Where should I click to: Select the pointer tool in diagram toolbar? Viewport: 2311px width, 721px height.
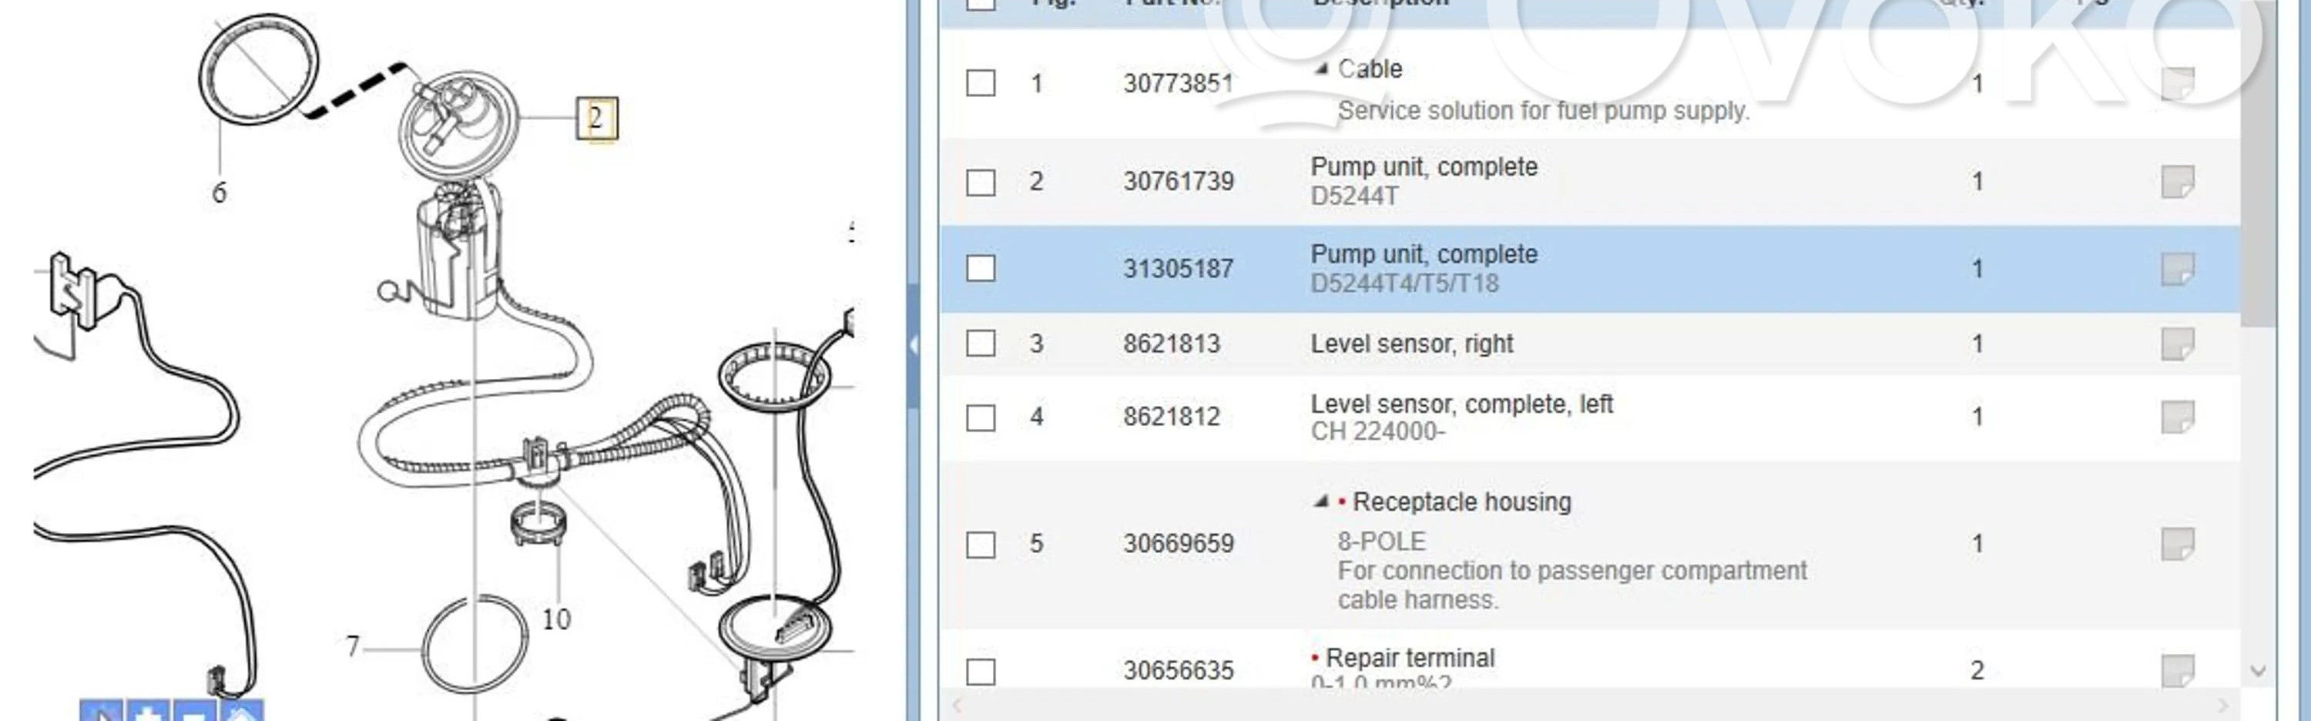(102, 712)
